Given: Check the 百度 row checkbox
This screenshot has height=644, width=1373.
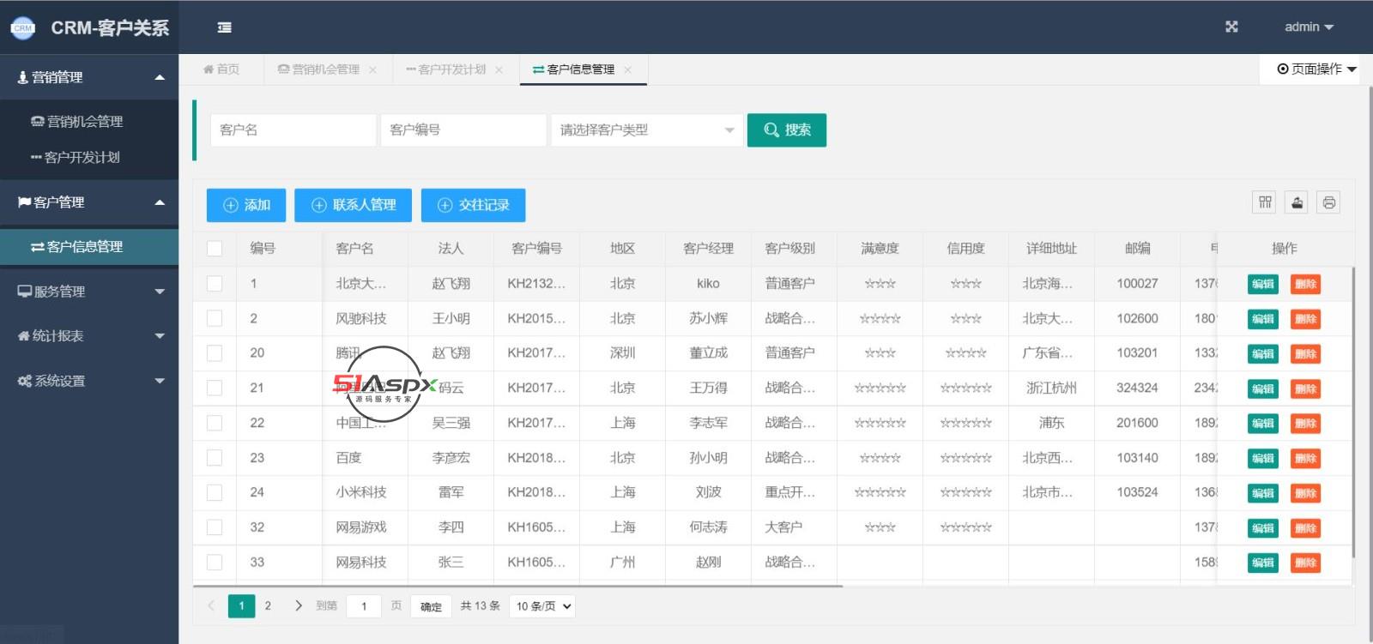Looking at the screenshot, I should click(215, 458).
